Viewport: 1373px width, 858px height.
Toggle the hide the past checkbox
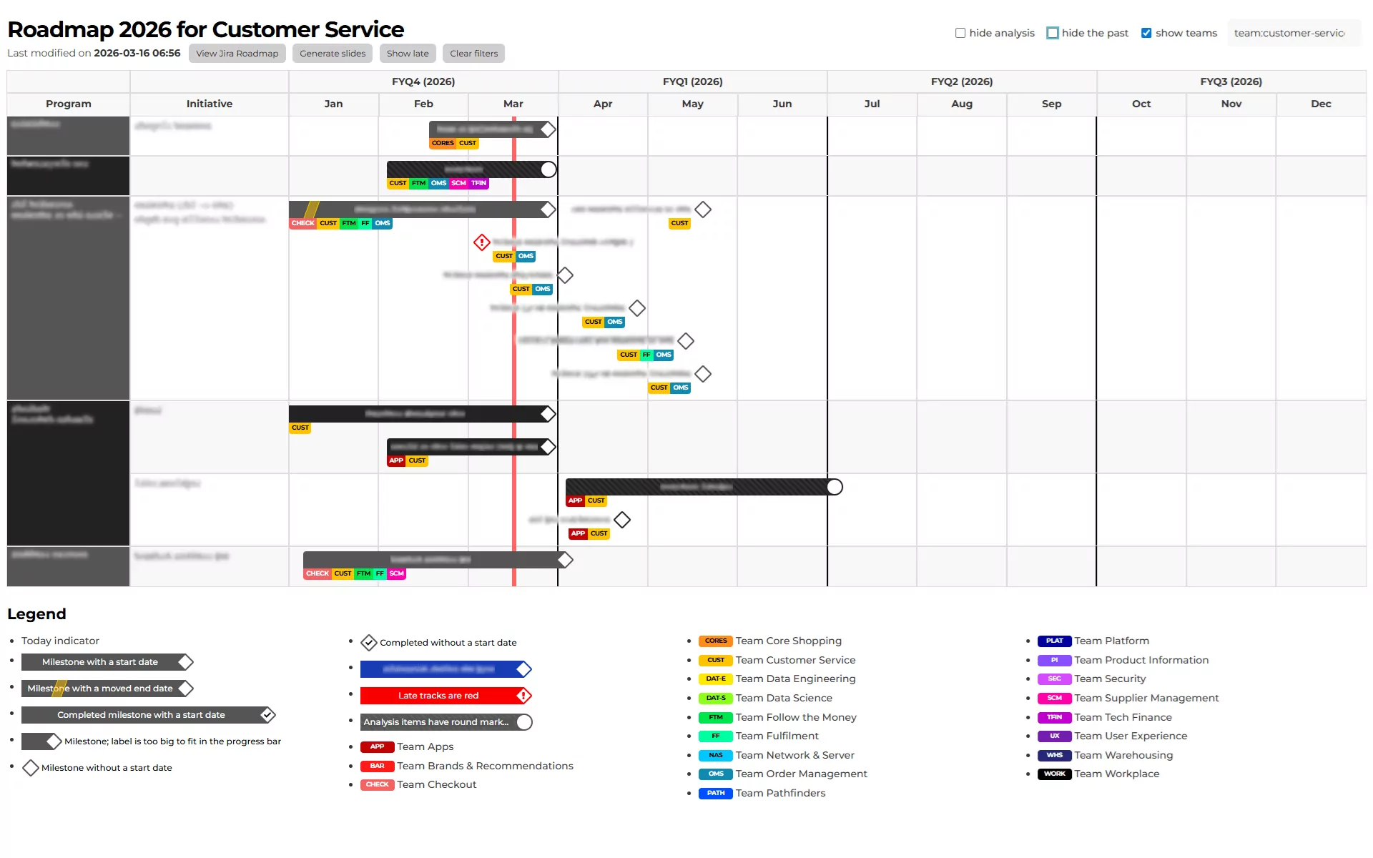coord(1053,33)
